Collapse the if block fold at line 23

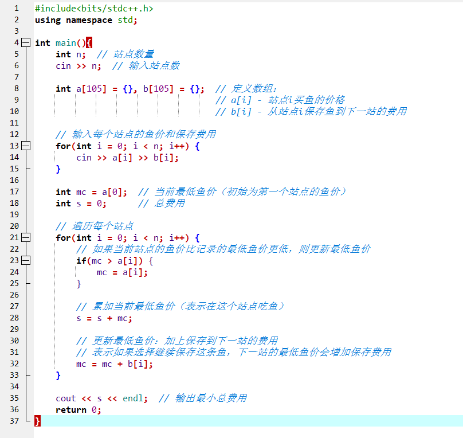coord(26,260)
